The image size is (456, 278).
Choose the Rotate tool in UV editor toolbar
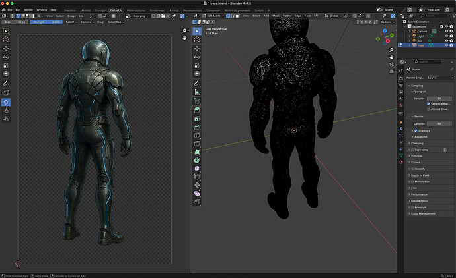coord(6,57)
